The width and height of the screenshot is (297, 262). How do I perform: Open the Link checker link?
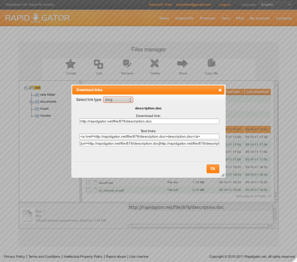[139, 257]
